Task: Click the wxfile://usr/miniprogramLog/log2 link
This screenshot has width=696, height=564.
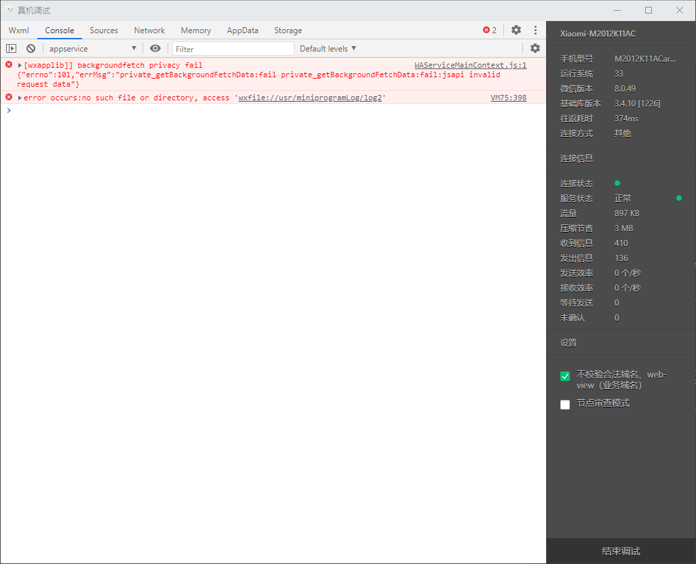Action: pos(310,98)
